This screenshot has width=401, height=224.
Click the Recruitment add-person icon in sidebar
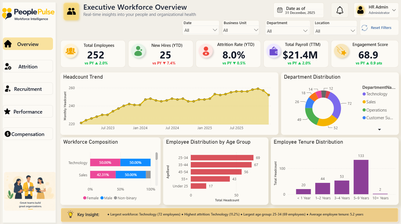tap(8, 89)
